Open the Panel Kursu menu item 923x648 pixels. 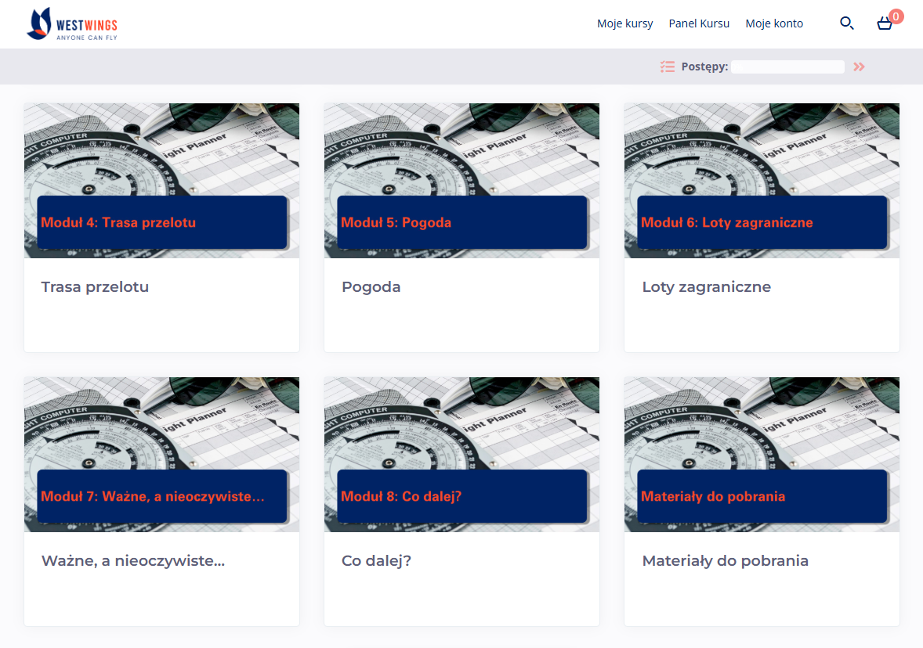699,23
